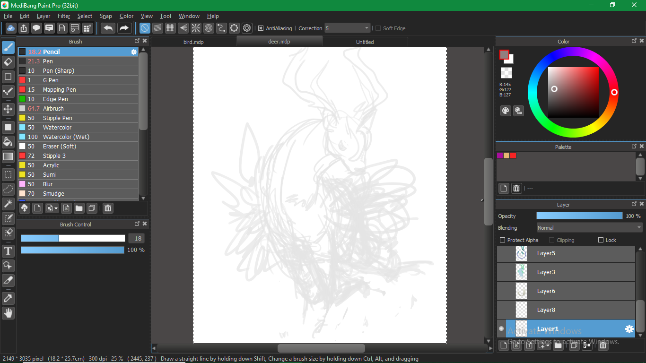Delete brush using the brush panel trash icon
646x363 pixels.
(x=108, y=208)
